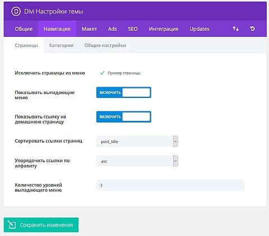Switch to the Категории sub-tab
This screenshot has width=269, height=236.
click(x=61, y=45)
